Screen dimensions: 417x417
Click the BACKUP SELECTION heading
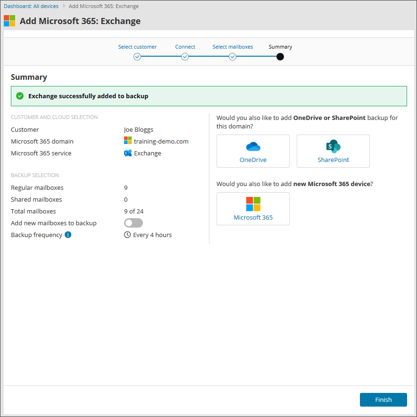pyautogui.click(x=35, y=175)
